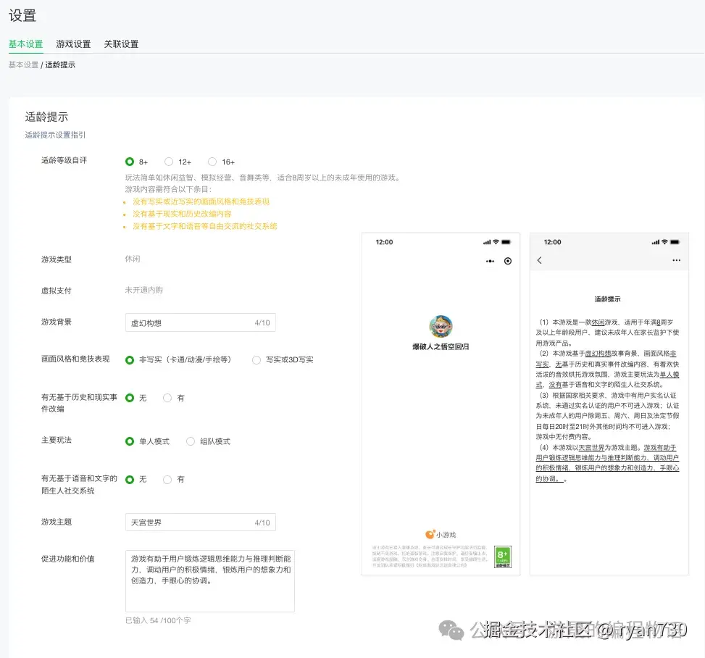
Task: Click the Wi-Fi icon in the preview status bar
Action: (x=496, y=242)
